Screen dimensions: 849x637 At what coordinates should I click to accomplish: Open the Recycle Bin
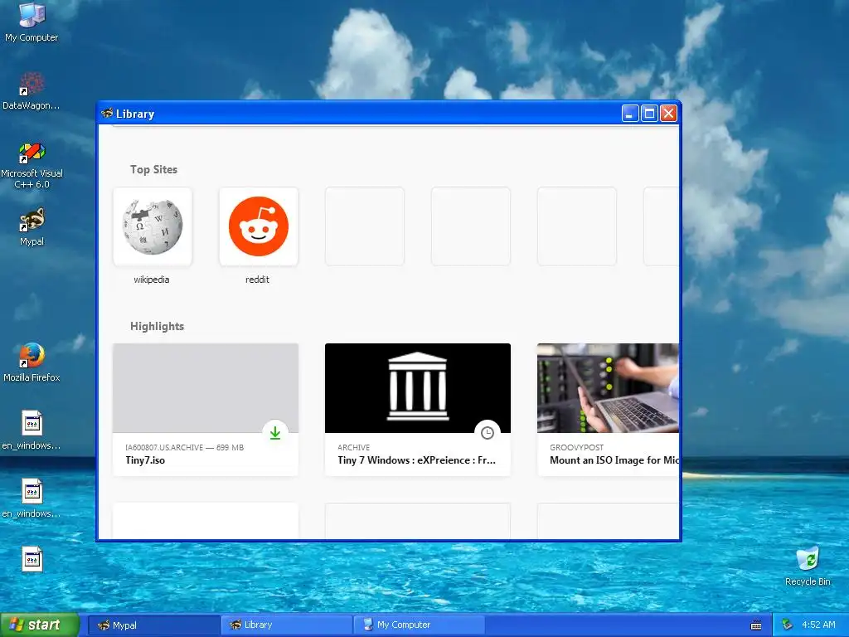(808, 566)
